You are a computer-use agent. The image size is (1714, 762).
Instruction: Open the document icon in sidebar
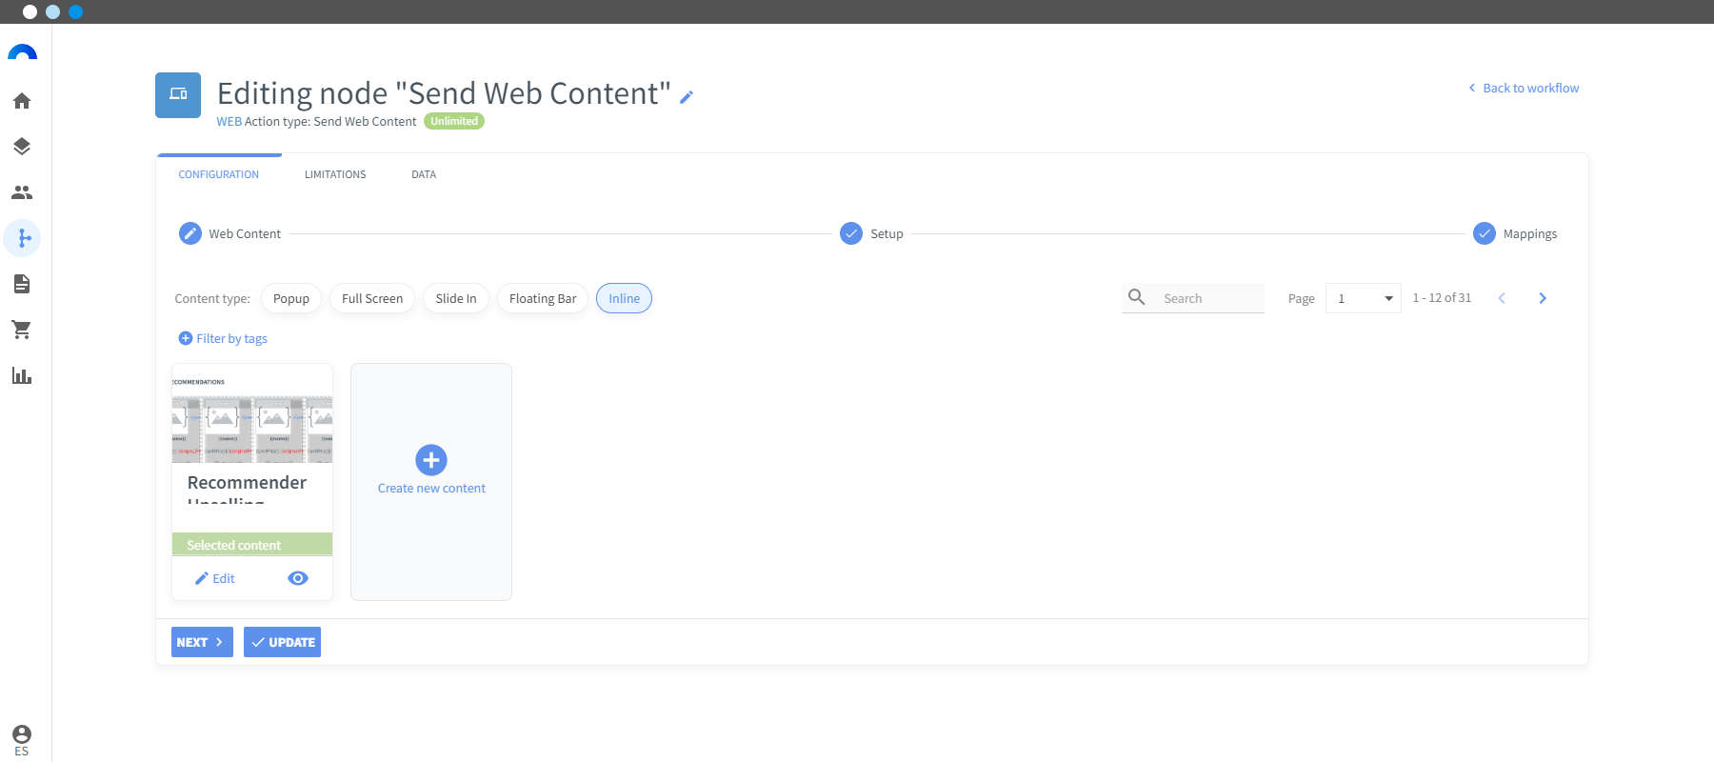(x=22, y=284)
